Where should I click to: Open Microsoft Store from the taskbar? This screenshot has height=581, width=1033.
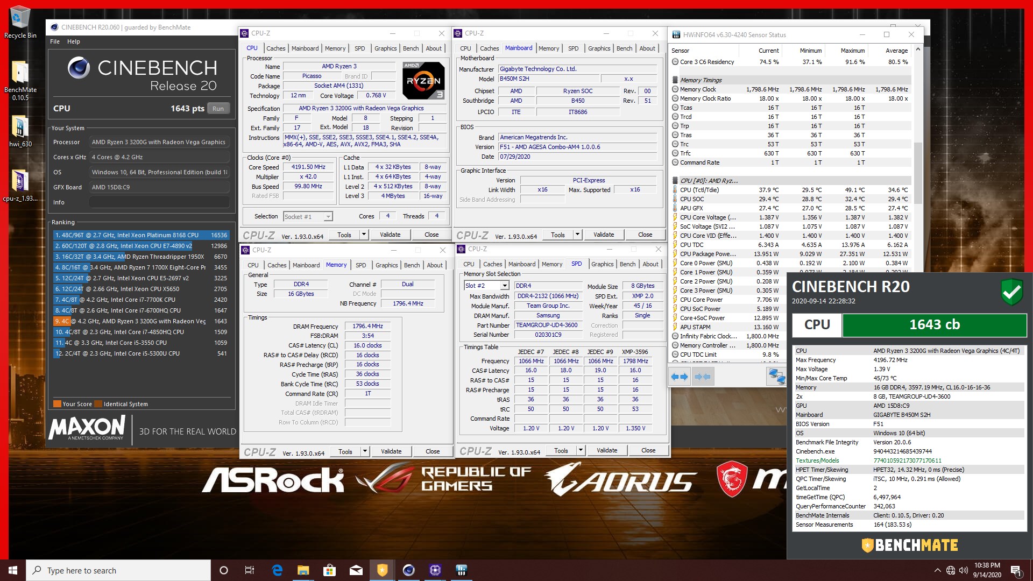point(330,570)
